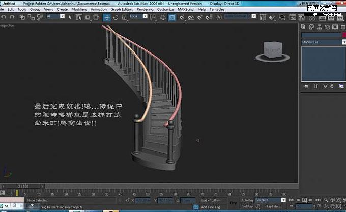Select the Bind to Space Warp tool
The width and height of the screenshot is (346, 212).
click(x=40, y=17)
